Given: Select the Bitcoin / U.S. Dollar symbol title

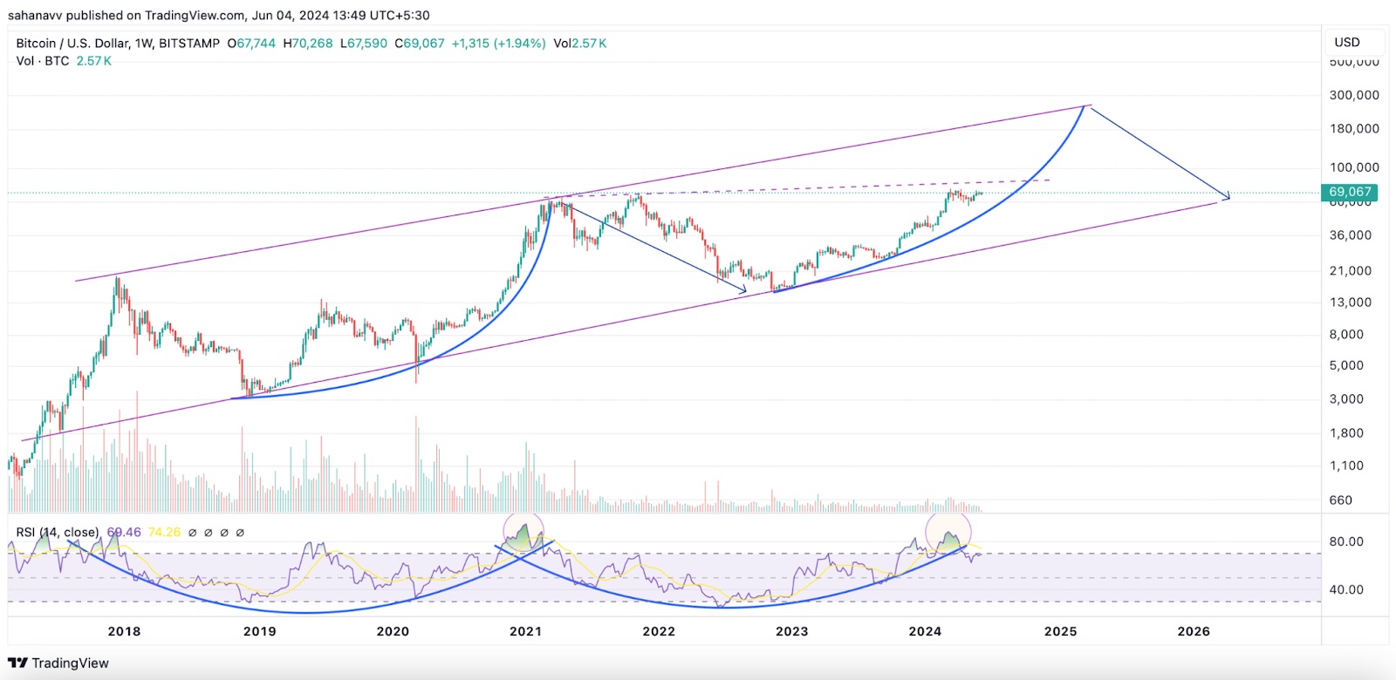Looking at the screenshot, I should 118,43.
